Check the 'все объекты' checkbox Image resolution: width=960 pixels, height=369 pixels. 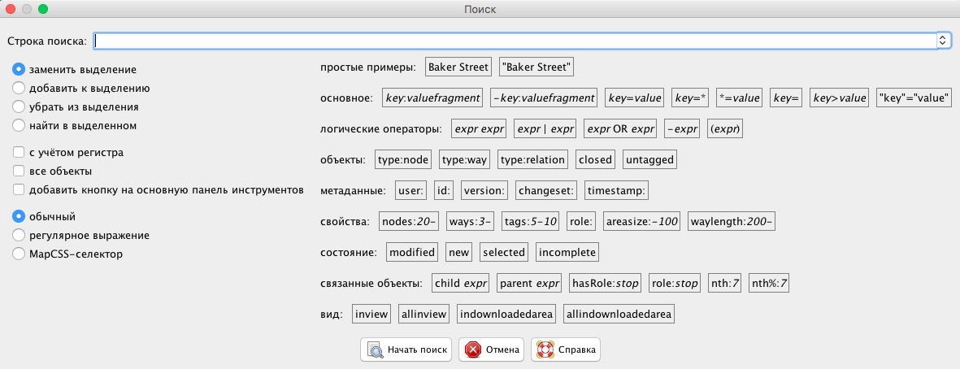coord(19,171)
